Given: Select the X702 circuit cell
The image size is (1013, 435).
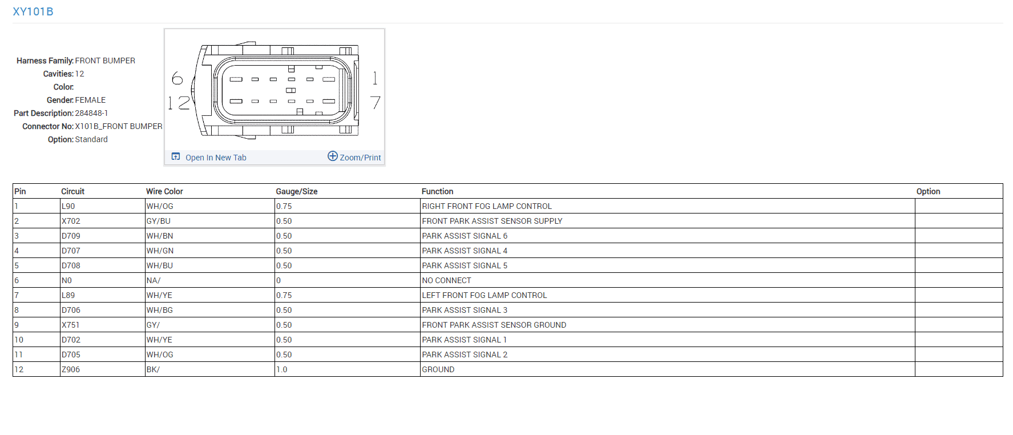Looking at the screenshot, I should click(103, 221).
